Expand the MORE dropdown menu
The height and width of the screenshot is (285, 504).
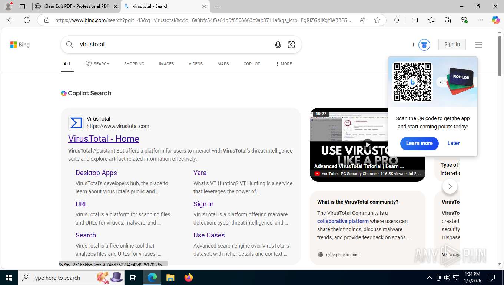point(284,64)
